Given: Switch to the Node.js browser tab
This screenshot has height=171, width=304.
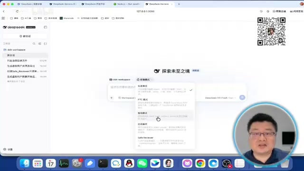Looking at the screenshot, I should 127,4.
